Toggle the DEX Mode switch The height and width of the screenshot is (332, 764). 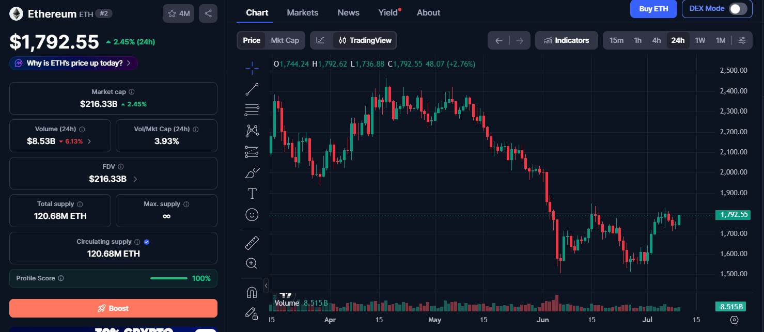[738, 9]
